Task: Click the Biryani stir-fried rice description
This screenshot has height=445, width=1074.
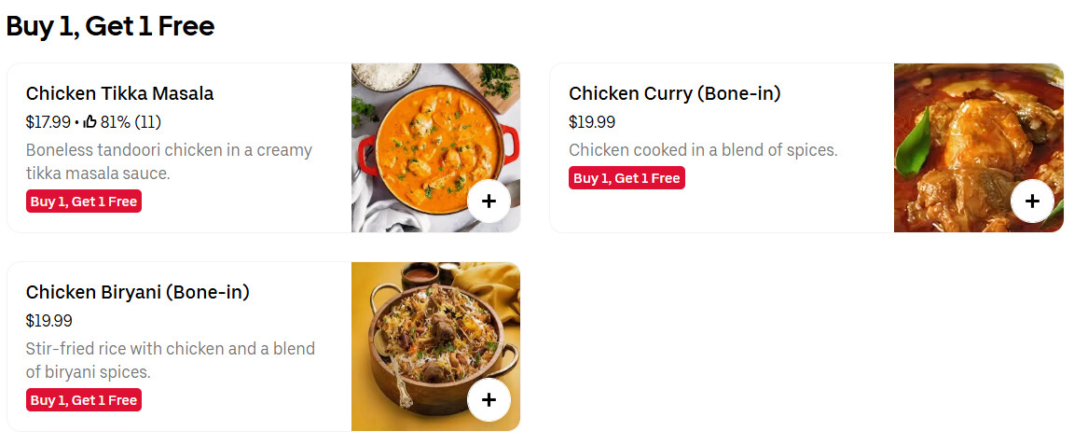Action: [x=170, y=360]
